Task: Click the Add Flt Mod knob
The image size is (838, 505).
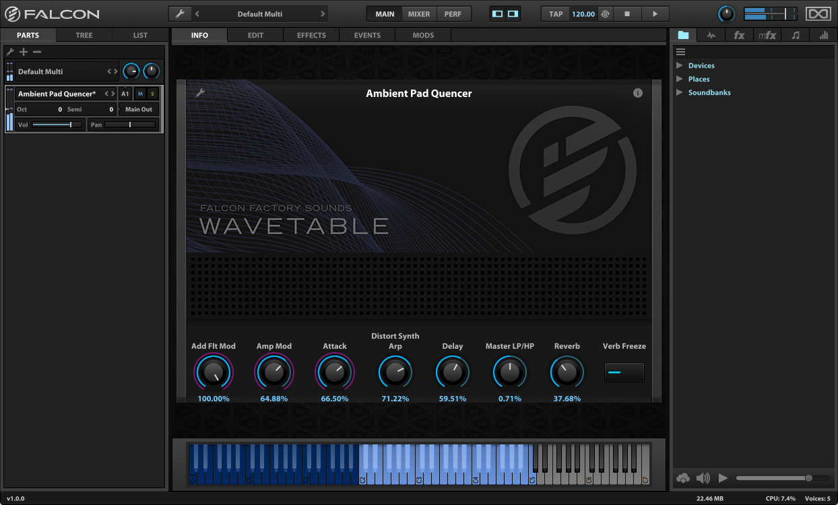Action: tap(214, 372)
